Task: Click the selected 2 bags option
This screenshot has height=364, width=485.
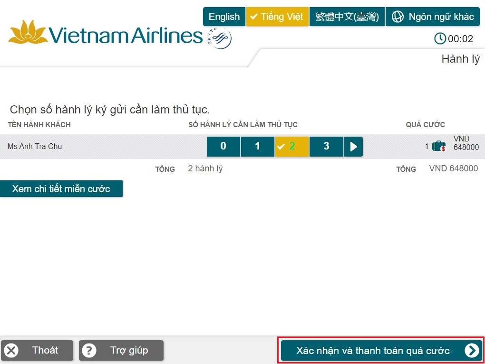Action: point(292,146)
